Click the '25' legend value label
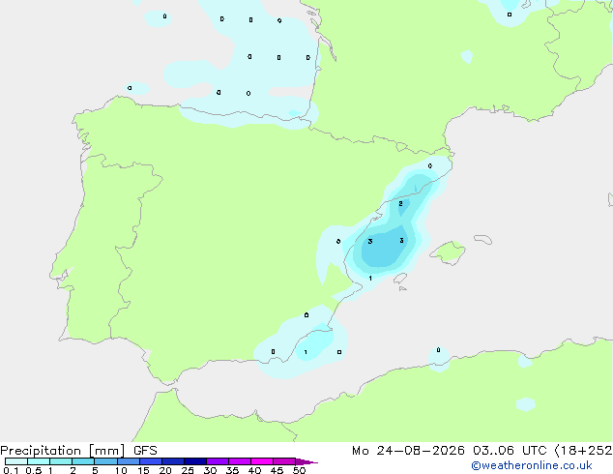613x474 pixels. point(188,470)
